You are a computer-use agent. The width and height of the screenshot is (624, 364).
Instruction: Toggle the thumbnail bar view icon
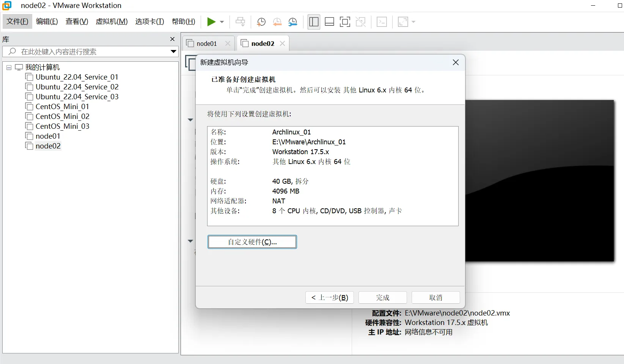click(329, 22)
